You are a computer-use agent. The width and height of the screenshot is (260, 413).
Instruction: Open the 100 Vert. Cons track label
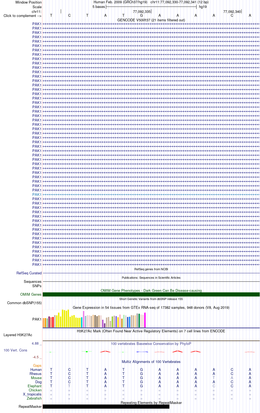coord(15,350)
